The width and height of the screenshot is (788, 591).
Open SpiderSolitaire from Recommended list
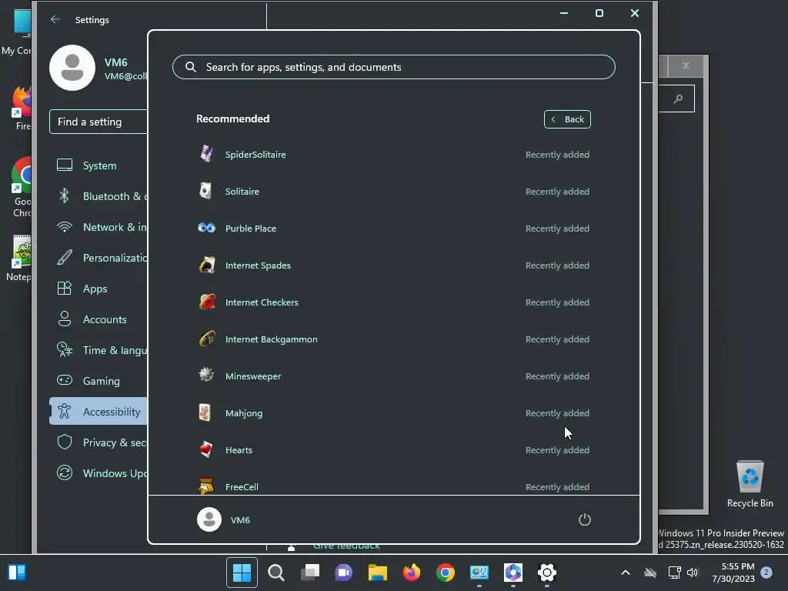(393, 154)
